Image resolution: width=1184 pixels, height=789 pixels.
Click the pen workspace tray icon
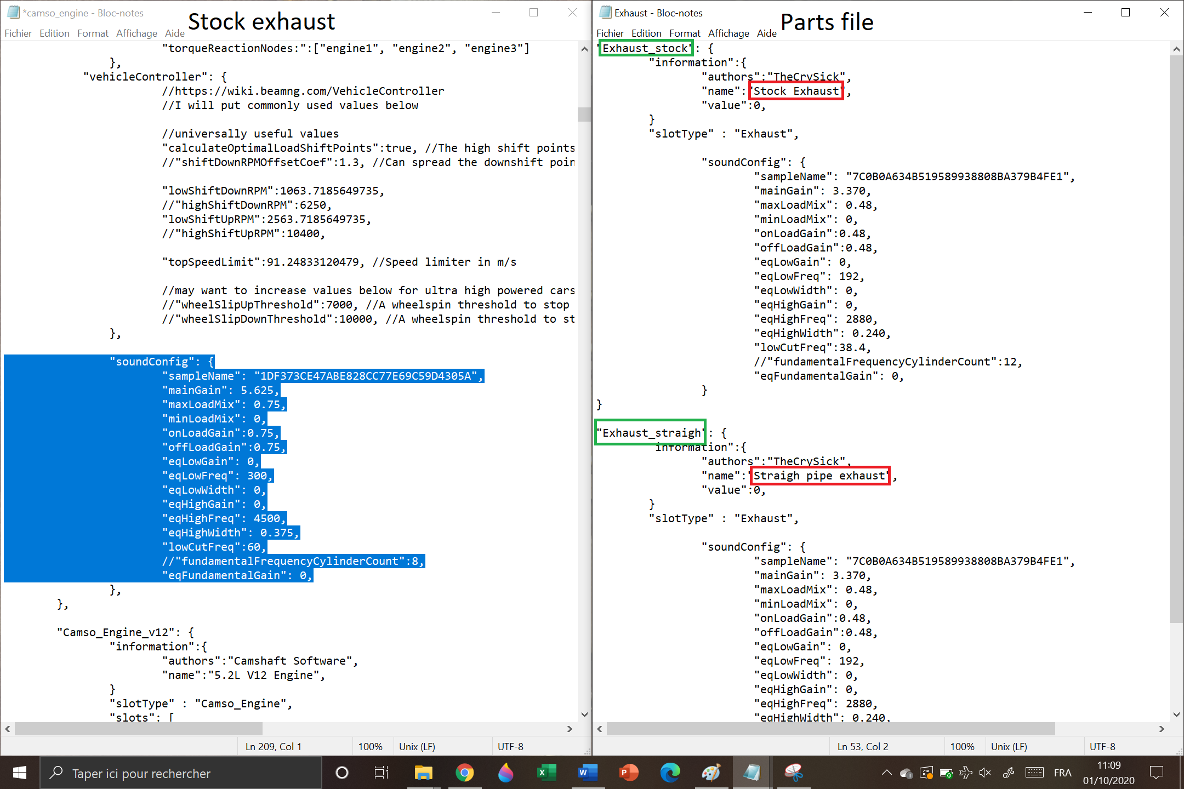click(x=1007, y=773)
